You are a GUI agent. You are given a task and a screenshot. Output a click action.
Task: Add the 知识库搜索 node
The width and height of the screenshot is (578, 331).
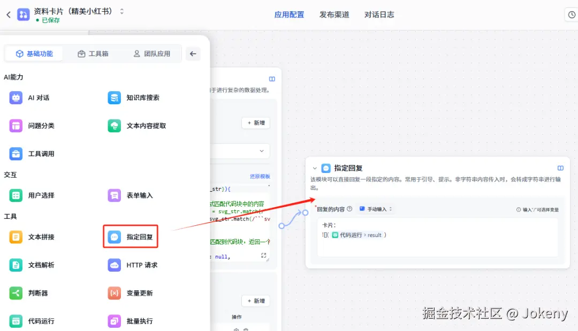133,98
